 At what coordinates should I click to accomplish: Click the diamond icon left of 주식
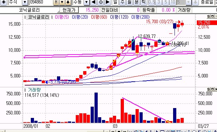(3, 2)
